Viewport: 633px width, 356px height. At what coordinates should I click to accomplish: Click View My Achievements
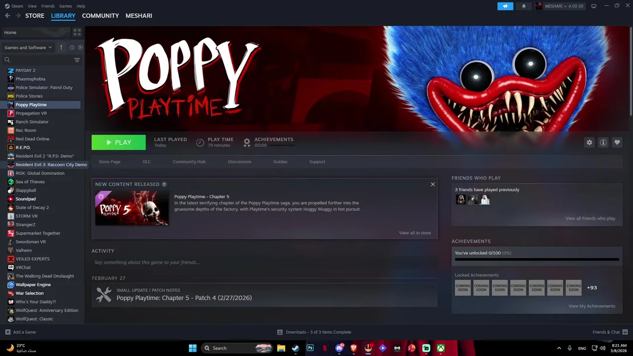tap(591, 306)
